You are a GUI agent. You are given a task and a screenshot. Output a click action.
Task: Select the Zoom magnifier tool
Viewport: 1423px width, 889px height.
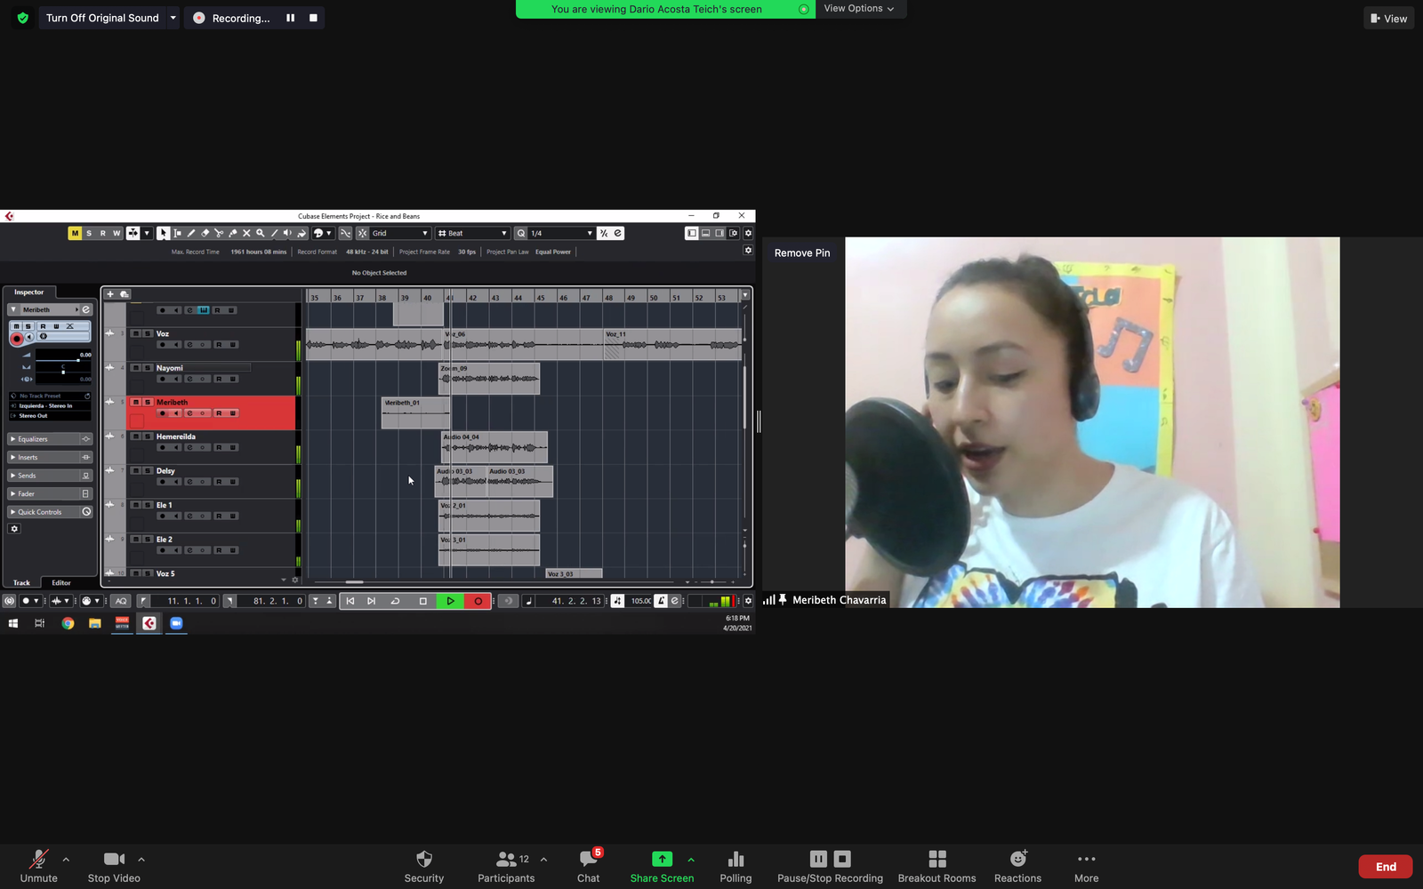261,233
